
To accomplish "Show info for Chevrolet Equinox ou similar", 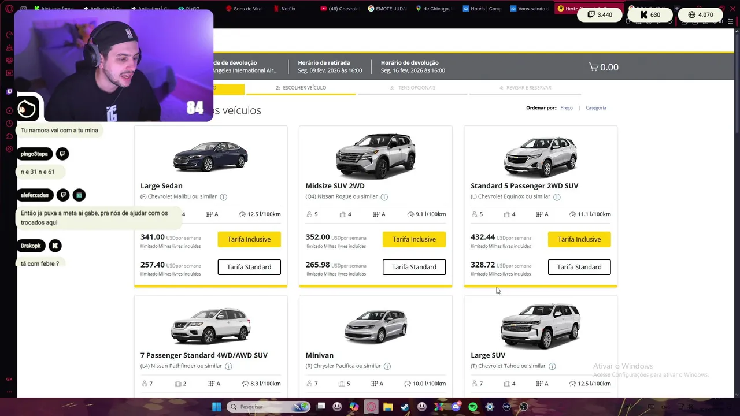I will click(x=557, y=197).
